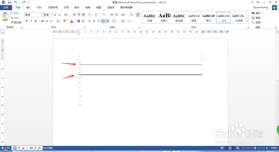The height and width of the screenshot is (152, 279).
Task: Center the paragraph text
Action: [x=94, y=21]
